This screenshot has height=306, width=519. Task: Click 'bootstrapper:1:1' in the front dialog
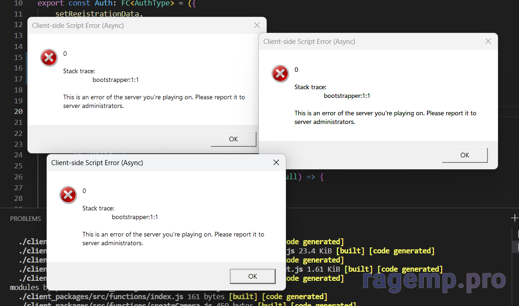pos(135,217)
